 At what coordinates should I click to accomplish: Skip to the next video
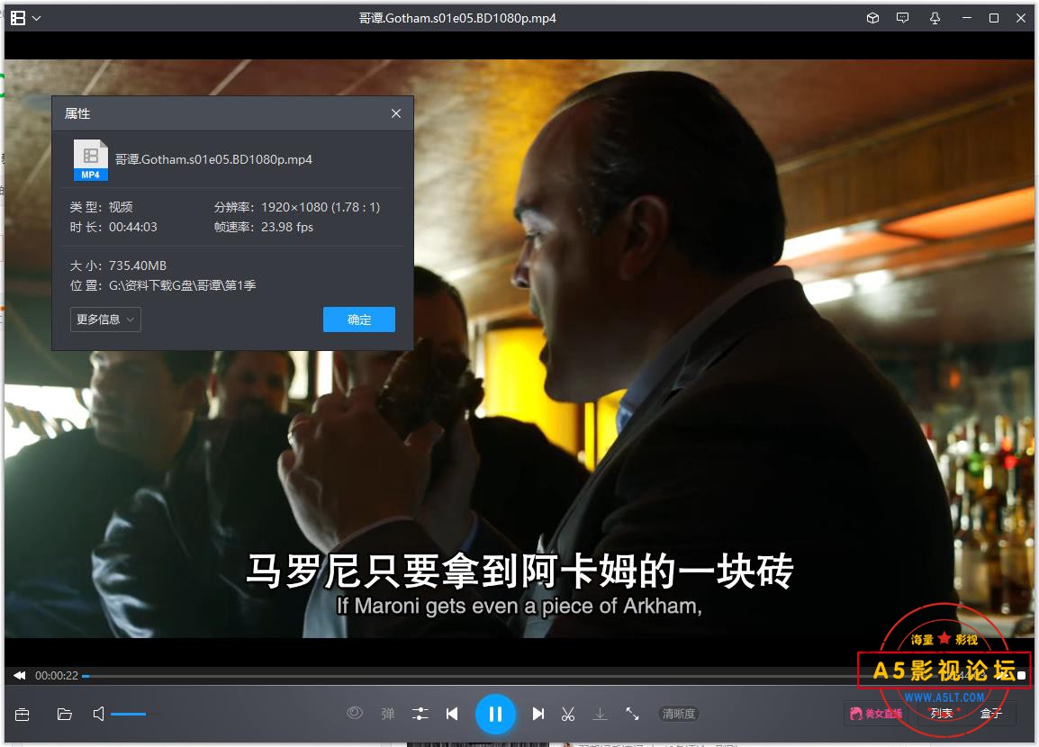(x=538, y=713)
